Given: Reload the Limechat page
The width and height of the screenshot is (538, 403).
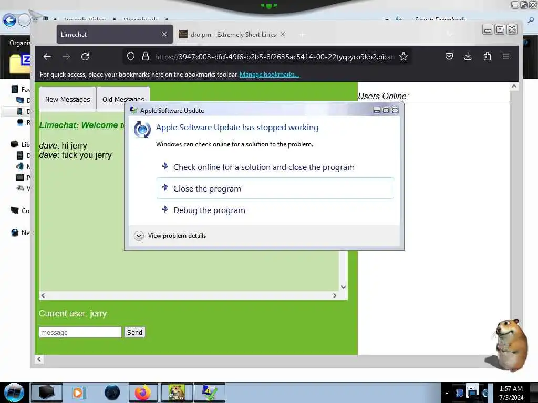Looking at the screenshot, I should [85, 57].
